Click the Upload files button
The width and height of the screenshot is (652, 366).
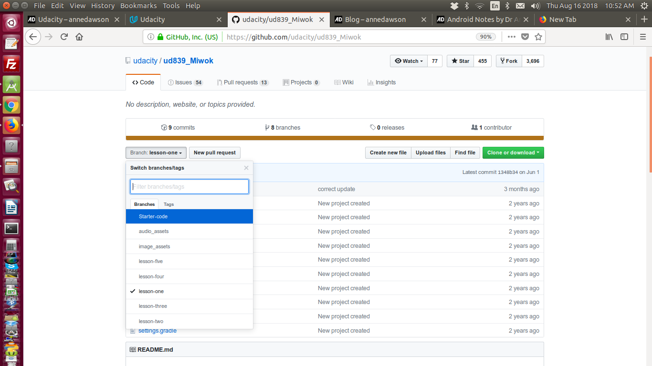(431, 152)
